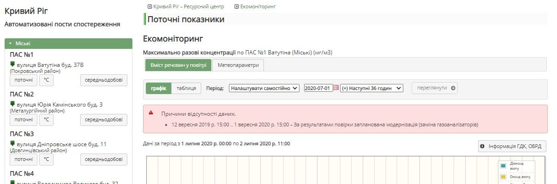This screenshot has height=184, width=557.
Task: Open the (+) Наступні 36 годин dropdown
Action: pyautogui.click(x=372, y=88)
